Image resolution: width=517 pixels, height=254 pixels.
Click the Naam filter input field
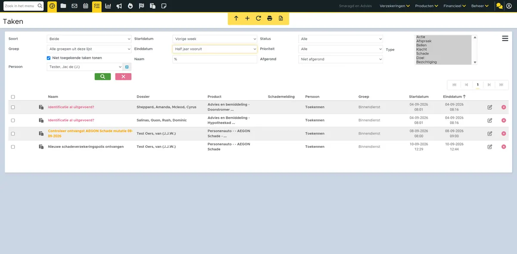pos(215,59)
